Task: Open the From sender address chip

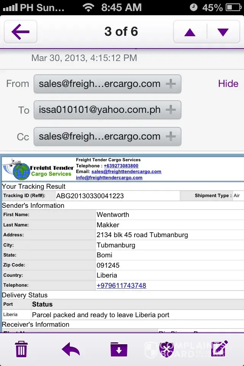Action: [100, 84]
